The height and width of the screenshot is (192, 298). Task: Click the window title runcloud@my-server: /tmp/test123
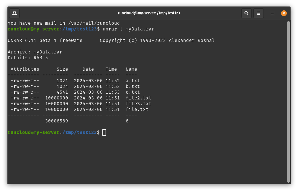149,13
